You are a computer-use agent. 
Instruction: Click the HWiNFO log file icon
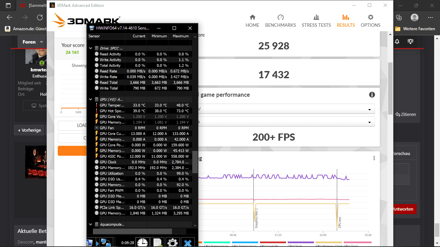point(157,242)
